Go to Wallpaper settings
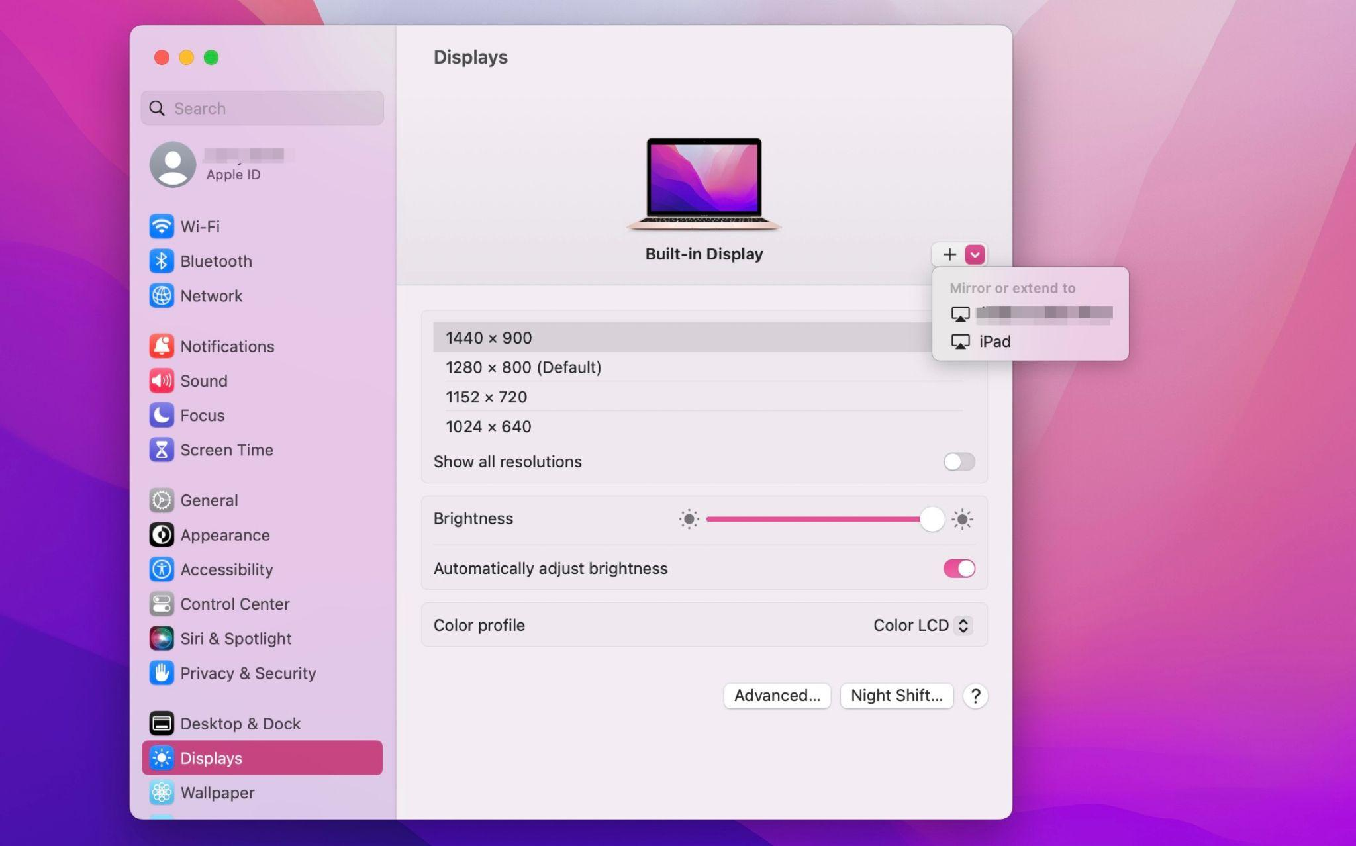This screenshot has width=1356, height=846. pos(262,792)
